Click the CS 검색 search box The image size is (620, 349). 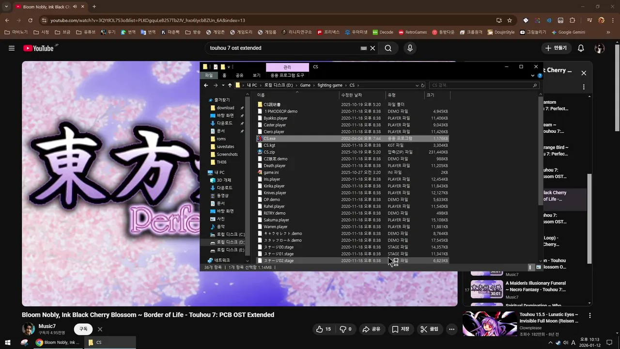(x=484, y=85)
